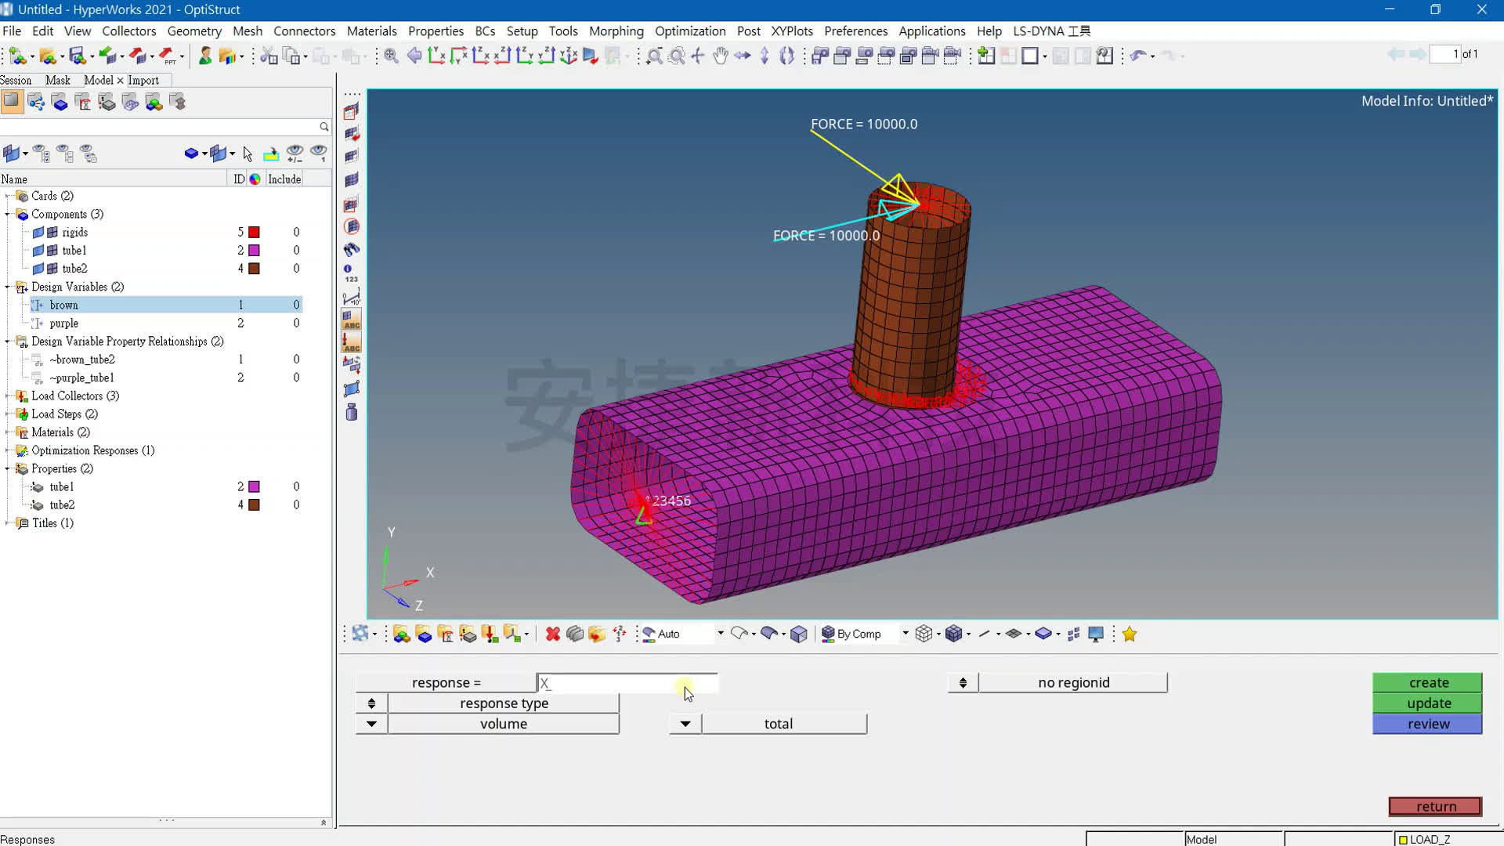Screen dimensions: 1504x846
Task: Click the search magnifier in browser filter
Action: pos(324,126)
